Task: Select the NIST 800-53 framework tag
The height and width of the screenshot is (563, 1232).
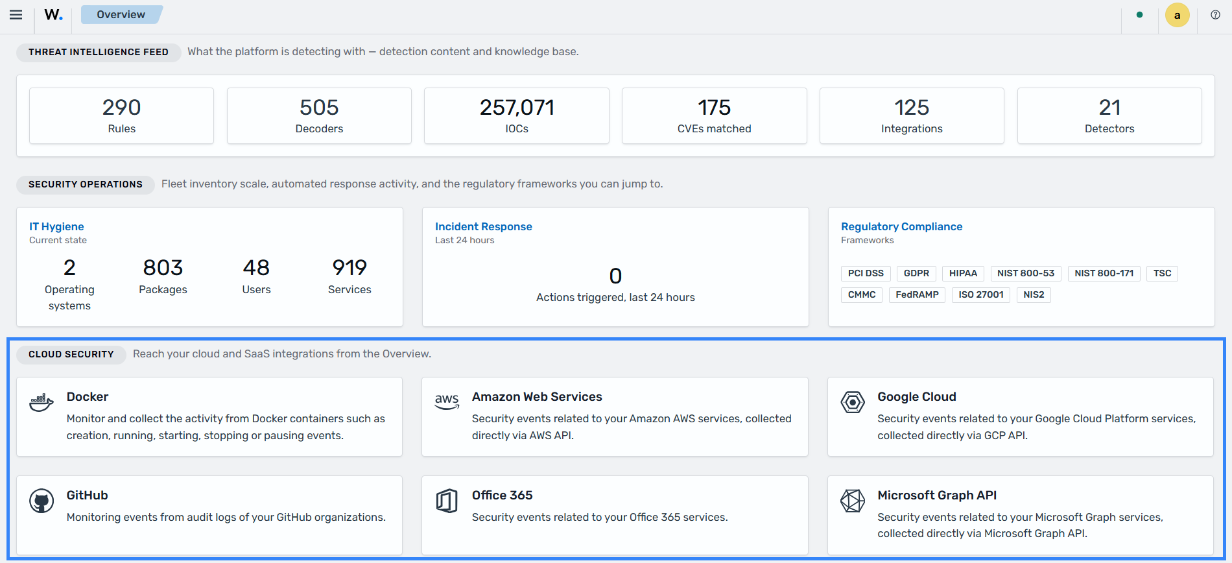Action: (x=1026, y=274)
